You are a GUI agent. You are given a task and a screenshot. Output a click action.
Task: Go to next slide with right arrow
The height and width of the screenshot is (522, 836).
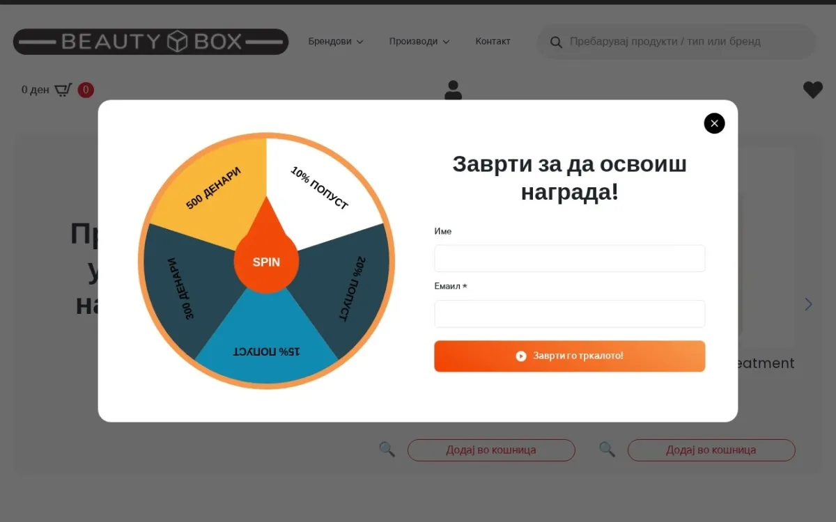[x=808, y=304]
